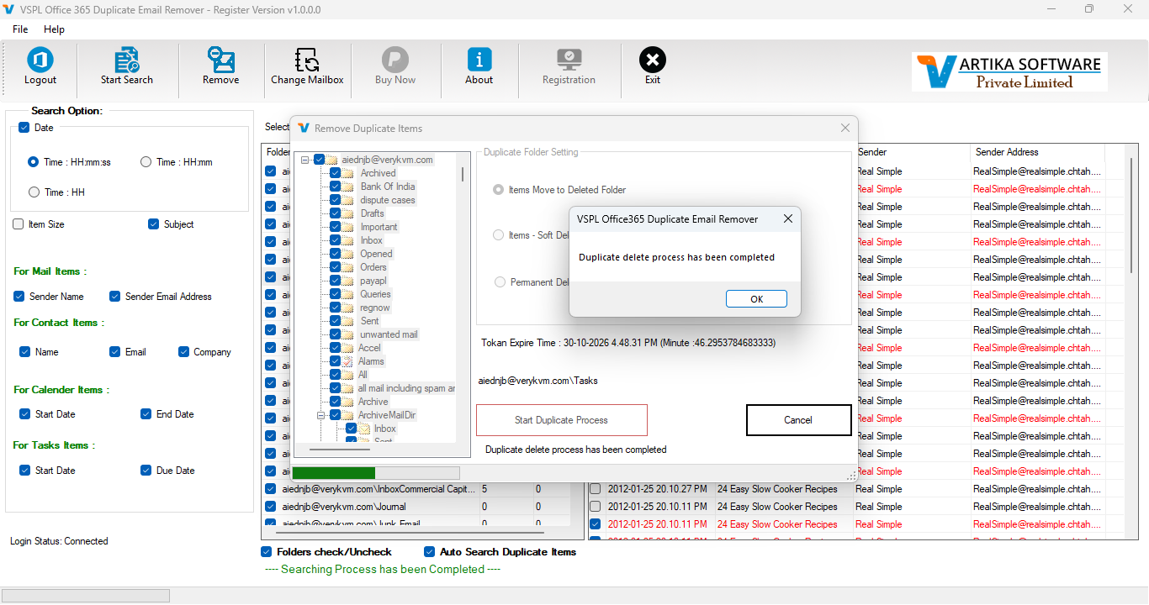
Task: Toggle the Company checkbox for contacts
Action: pyautogui.click(x=183, y=352)
